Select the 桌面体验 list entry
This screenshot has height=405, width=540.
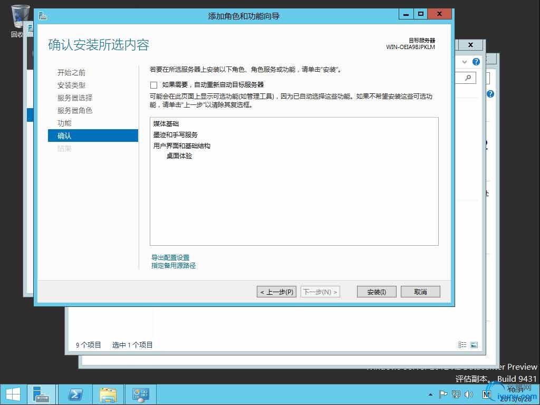tap(179, 156)
